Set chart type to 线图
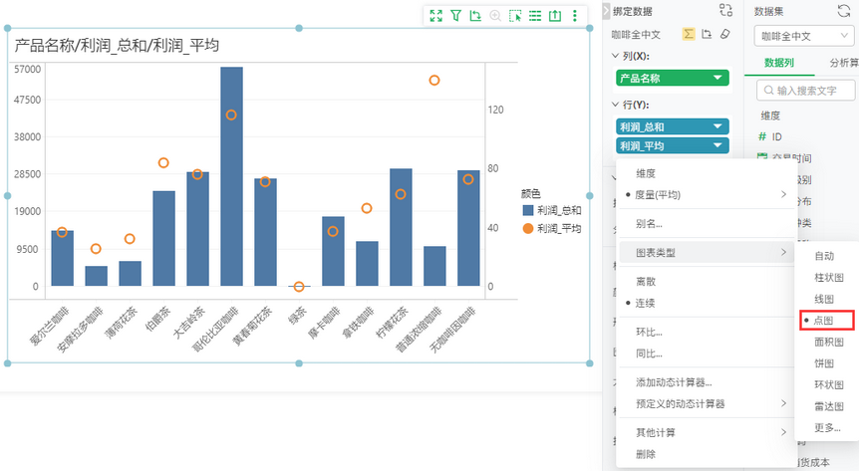 point(824,299)
